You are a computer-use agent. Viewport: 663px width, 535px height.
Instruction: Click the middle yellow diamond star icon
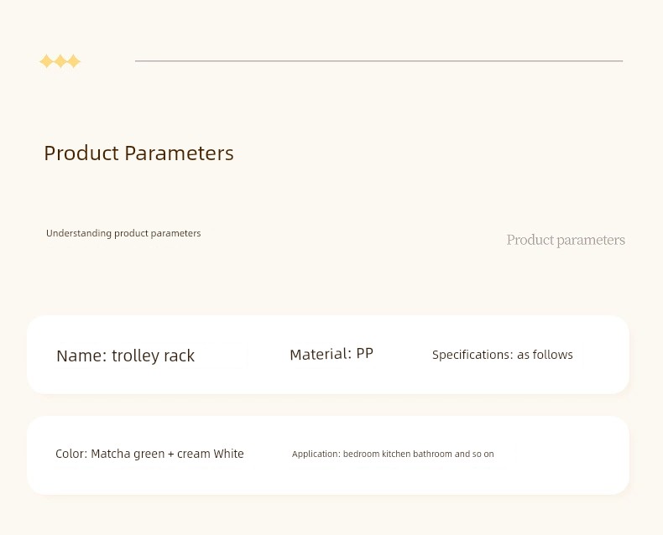click(60, 61)
